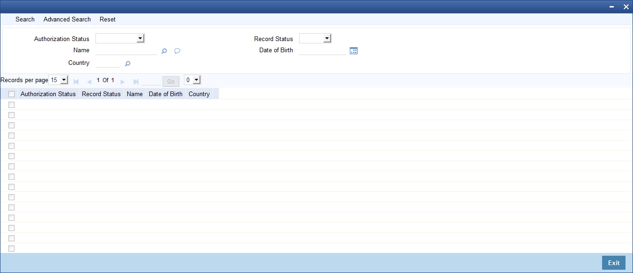Image resolution: width=633 pixels, height=273 pixels.
Task: Go to next page arrow
Action: tap(123, 82)
